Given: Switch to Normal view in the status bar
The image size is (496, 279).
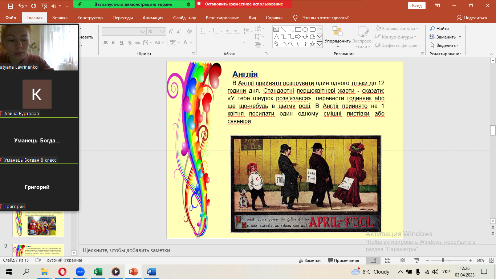Looking at the screenshot, I should click(373, 260).
